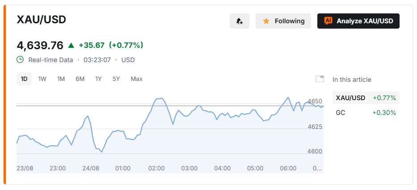Click the XAU/USD title heading

click(41, 20)
